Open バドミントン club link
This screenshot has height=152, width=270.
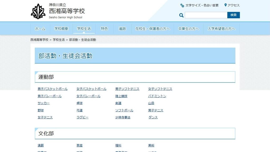pyautogui.click(x=157, y=96)
